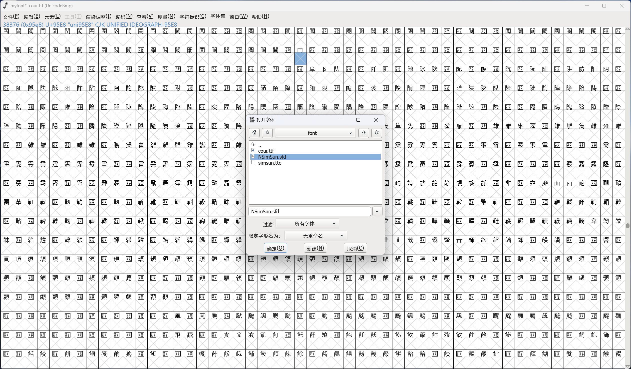Click the parent directory arrow entry

(x=253, y=145)
